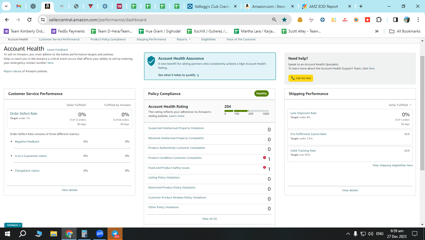Toggle the bookmark star for this page

click(x=284, y=20)
